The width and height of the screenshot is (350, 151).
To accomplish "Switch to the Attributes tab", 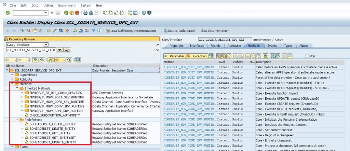I will 234,45.
